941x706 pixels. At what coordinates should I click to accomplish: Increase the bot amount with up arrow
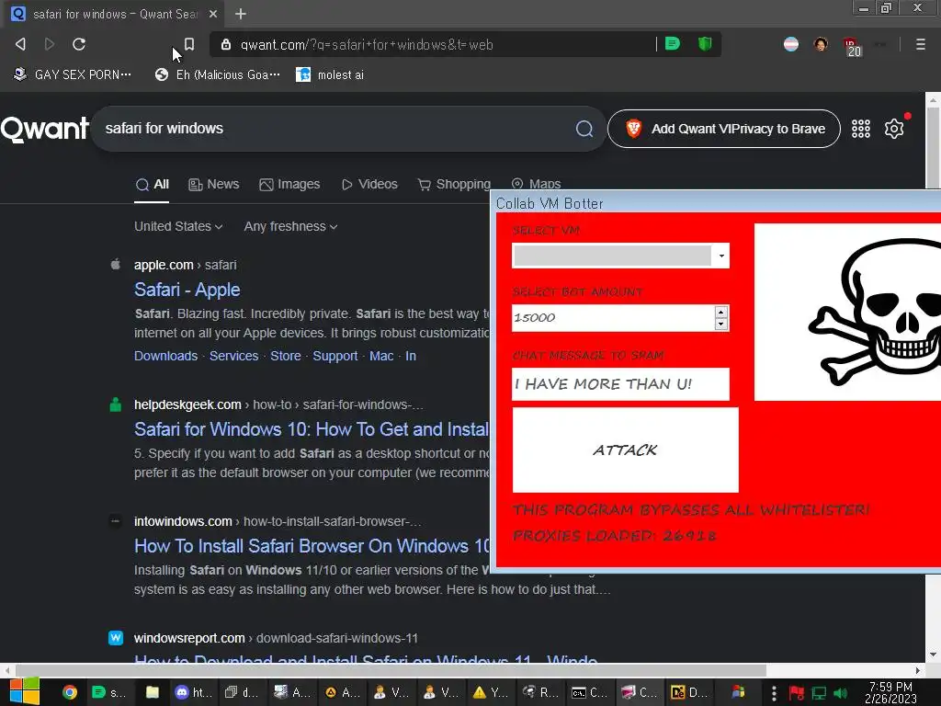coord(720,312)
